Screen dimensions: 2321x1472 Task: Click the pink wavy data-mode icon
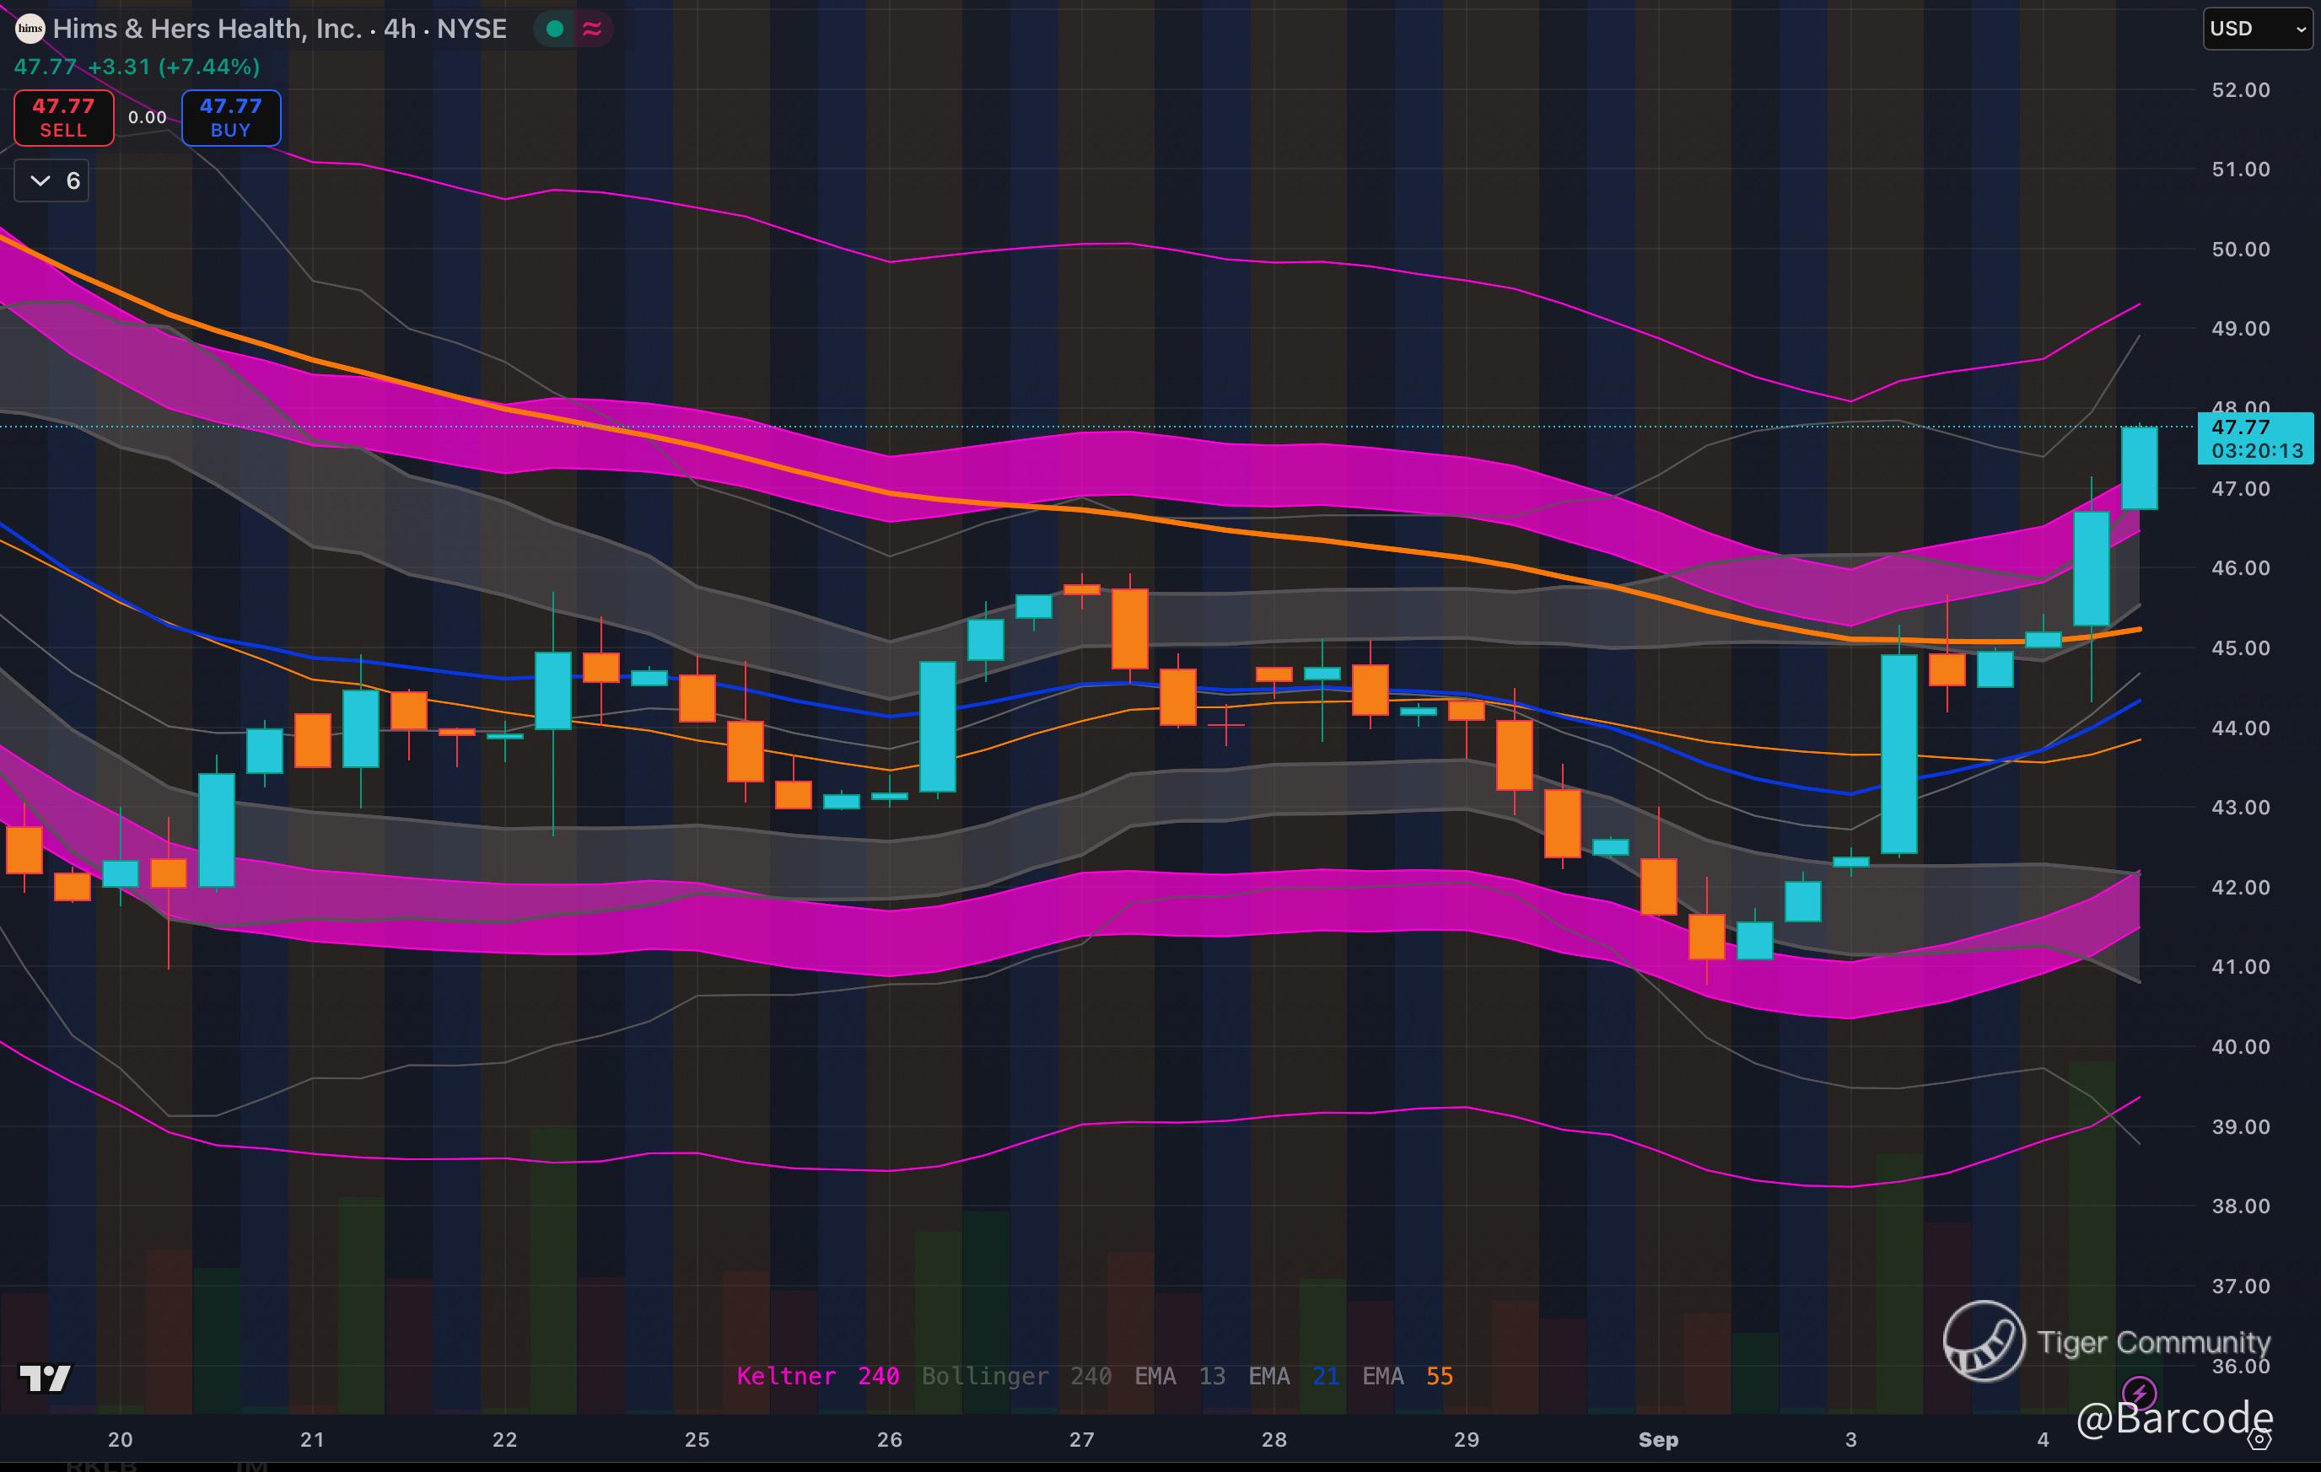click(x=593, y=29)
